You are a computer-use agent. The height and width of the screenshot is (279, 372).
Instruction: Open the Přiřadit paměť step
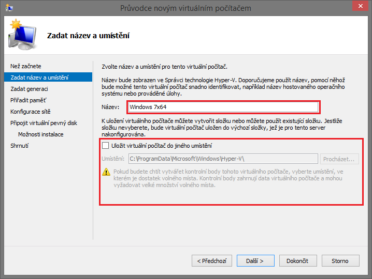[28, 100]
